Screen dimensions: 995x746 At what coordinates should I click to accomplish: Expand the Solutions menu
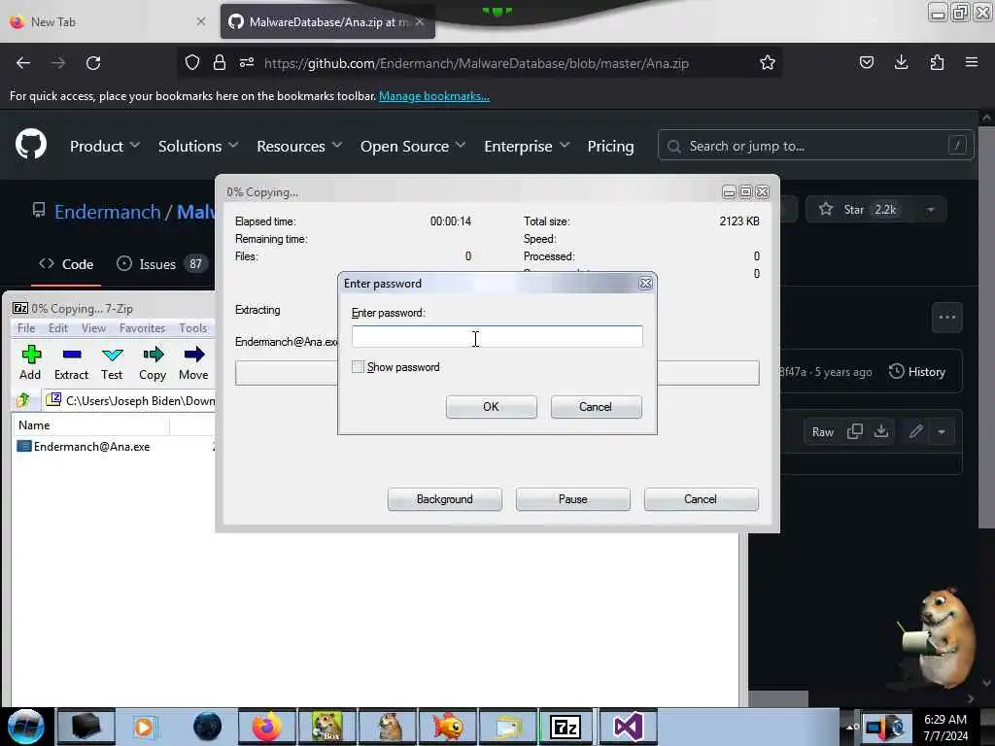tap(198, 146)
